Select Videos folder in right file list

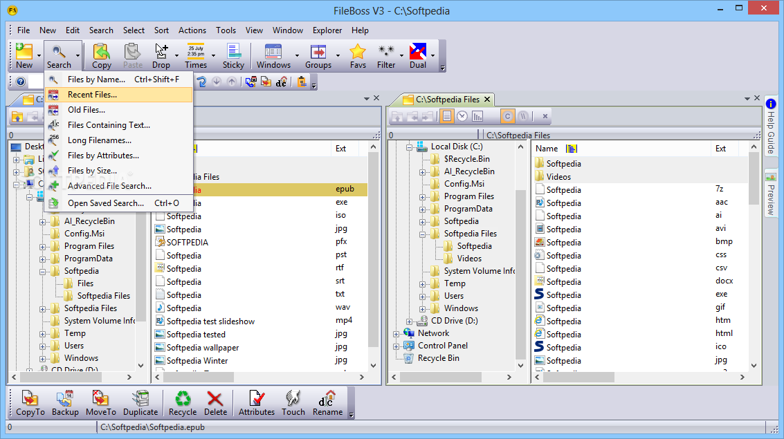coord(558,177)
